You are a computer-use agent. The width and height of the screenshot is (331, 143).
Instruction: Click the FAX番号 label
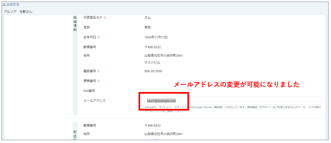coord(89,91)
